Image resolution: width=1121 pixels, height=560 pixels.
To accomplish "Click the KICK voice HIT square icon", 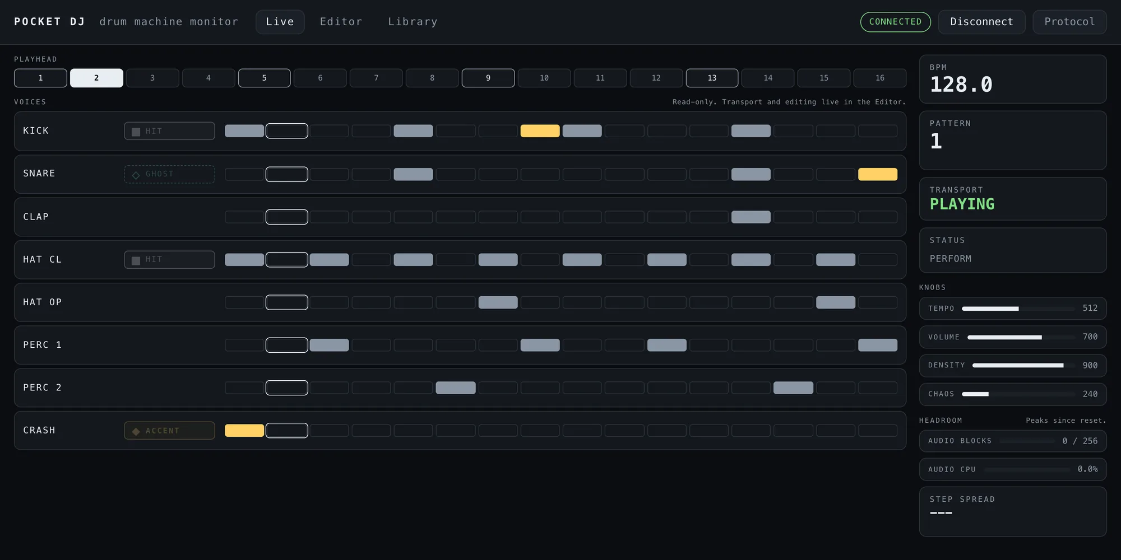I will pyautogui.click(x=136, y=132).
